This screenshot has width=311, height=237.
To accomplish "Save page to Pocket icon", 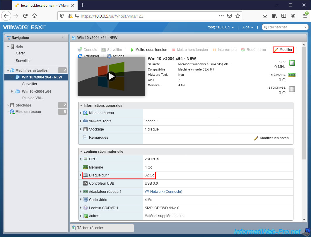I will pos(230,16).
